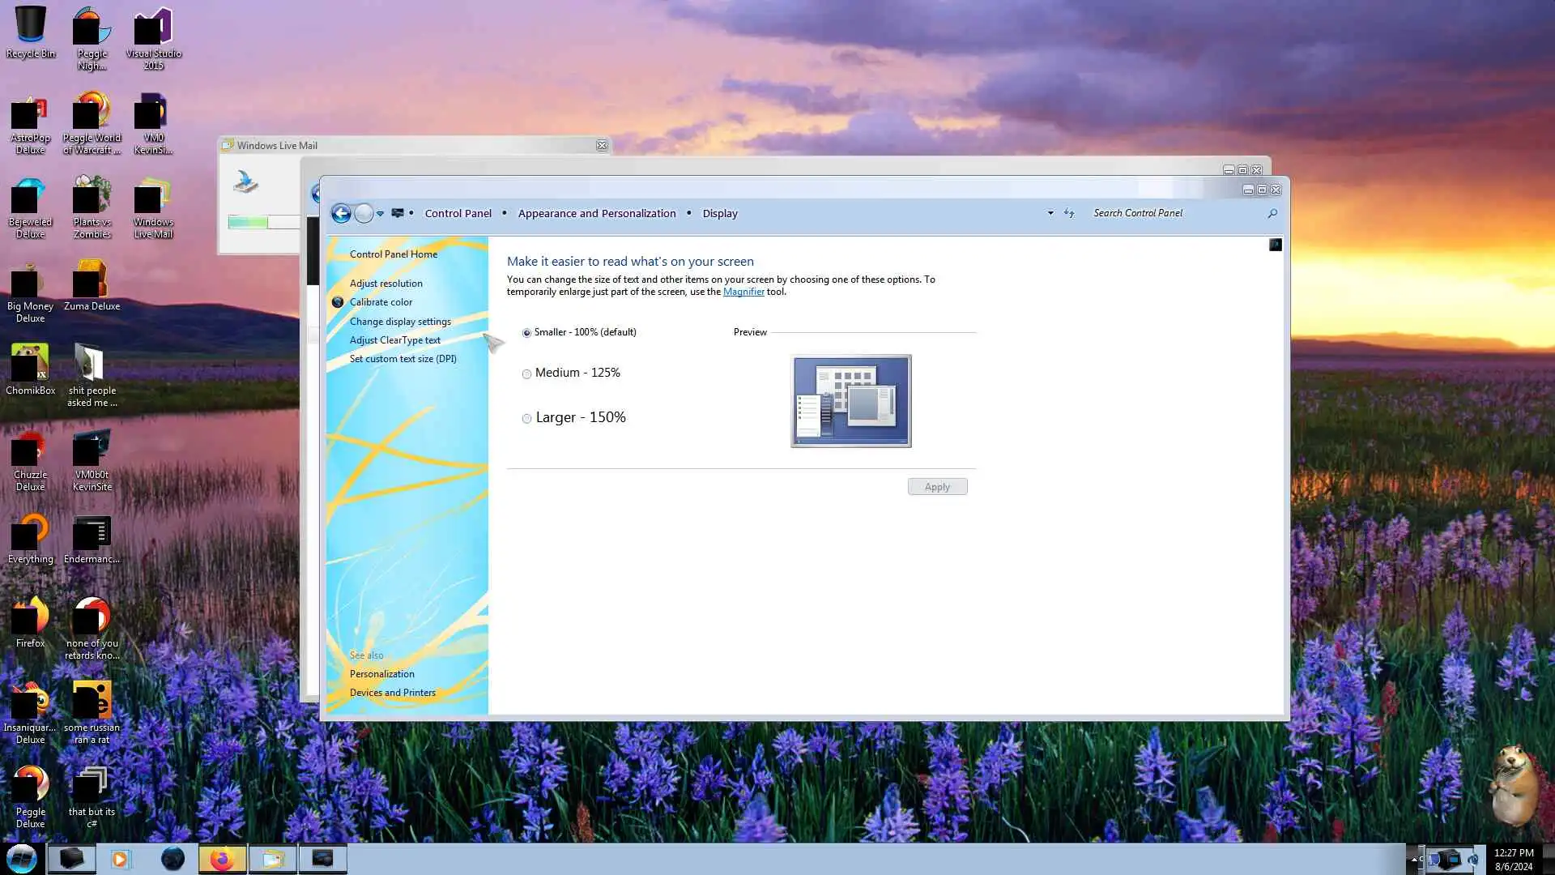
Task: Click the search magnifier icon
Action: tap(1272, 213)
